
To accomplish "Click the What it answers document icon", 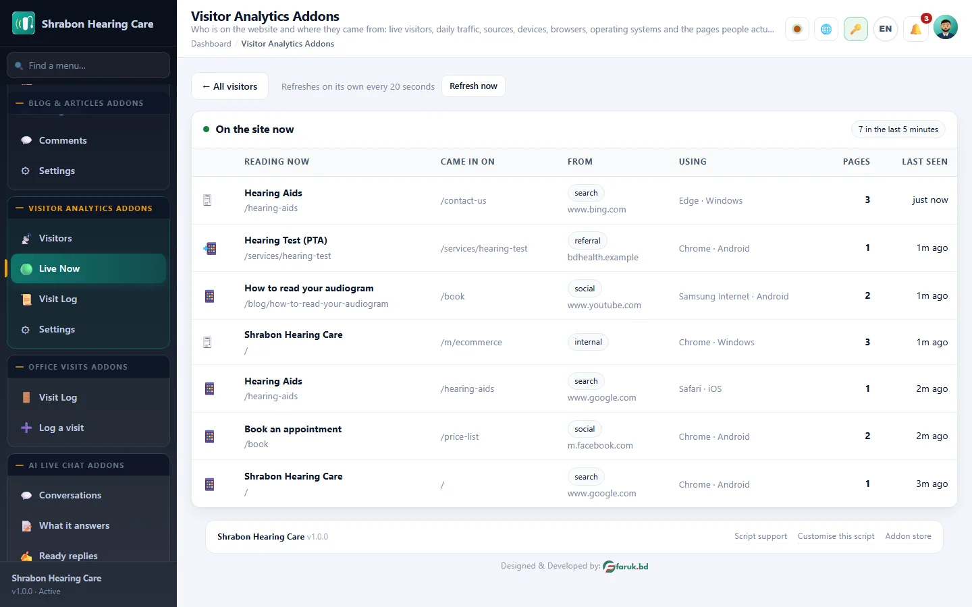I will 26,525.
